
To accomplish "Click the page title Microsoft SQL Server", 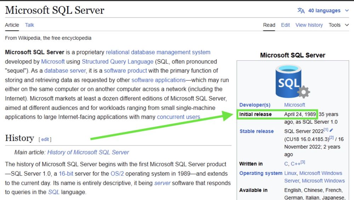I will coord(55,10).
